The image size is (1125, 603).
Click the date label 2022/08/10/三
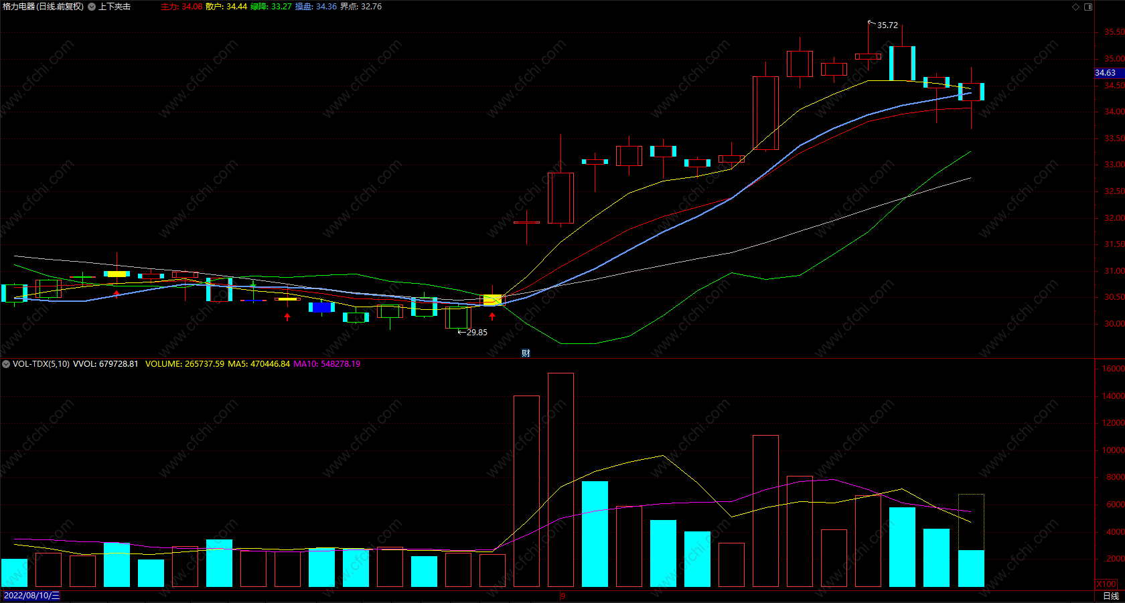31,596
